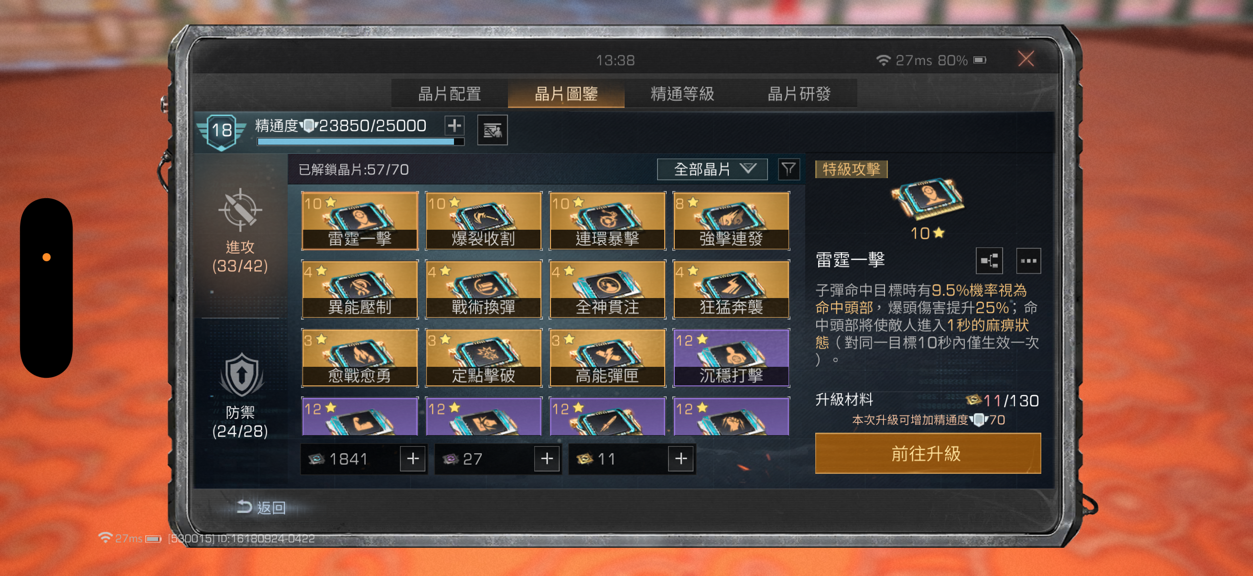Select the 爆裂收割 chip card
This screenshot has height=576, width=1253.
484,221
